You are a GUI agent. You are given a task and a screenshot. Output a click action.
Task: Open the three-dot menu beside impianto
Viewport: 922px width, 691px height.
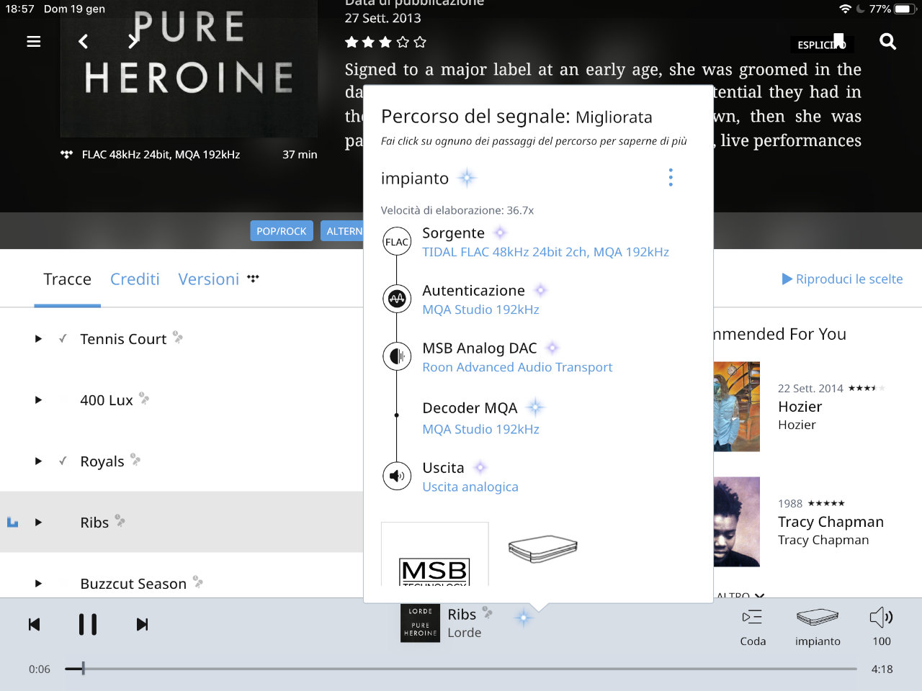coord(671,178)
